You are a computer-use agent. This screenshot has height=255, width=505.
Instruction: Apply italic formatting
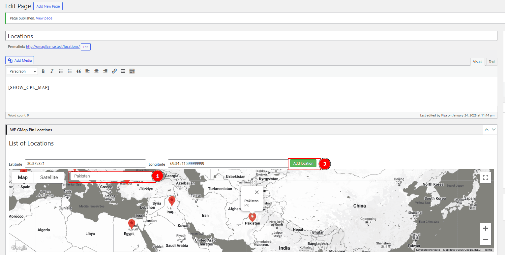point(52,71)
